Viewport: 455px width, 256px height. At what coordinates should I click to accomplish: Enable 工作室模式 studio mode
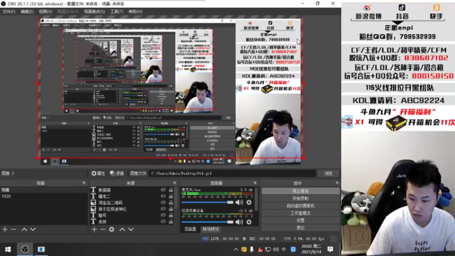click(300, 213)
